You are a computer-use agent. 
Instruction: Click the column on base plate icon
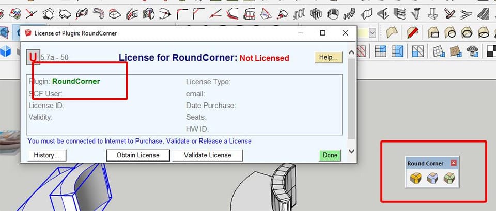(x=432, y=14)
